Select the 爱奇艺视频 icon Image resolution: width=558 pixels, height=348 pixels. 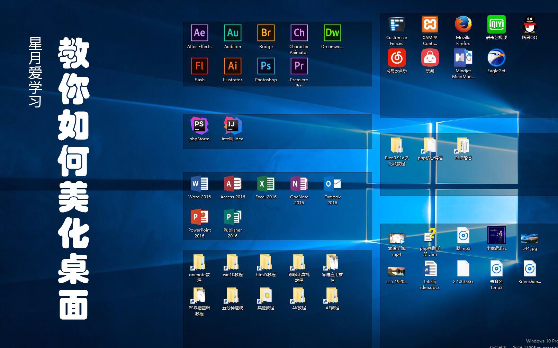tap(496, 25)
